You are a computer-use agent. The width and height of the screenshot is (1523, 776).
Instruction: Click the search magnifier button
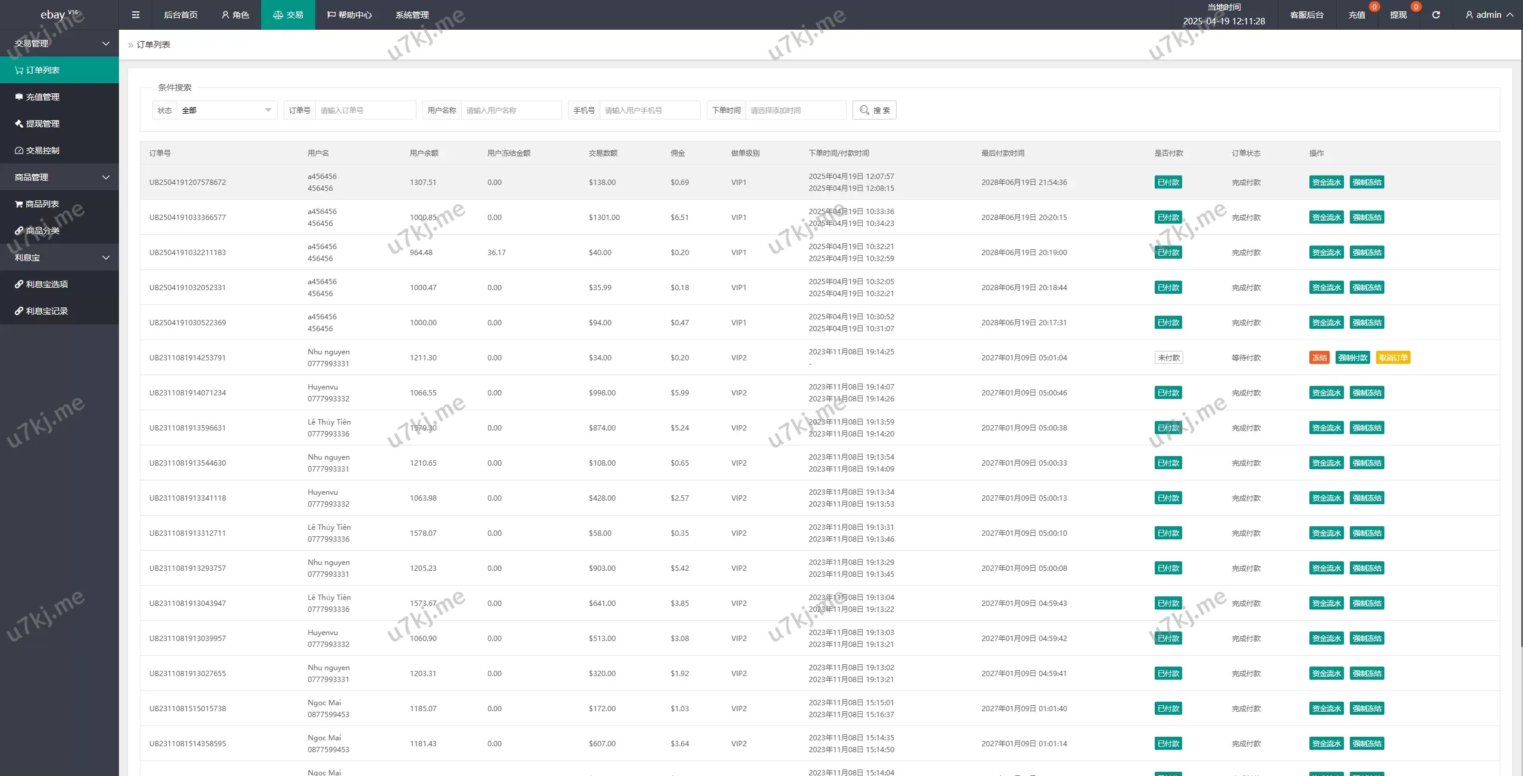pos(874,110)
